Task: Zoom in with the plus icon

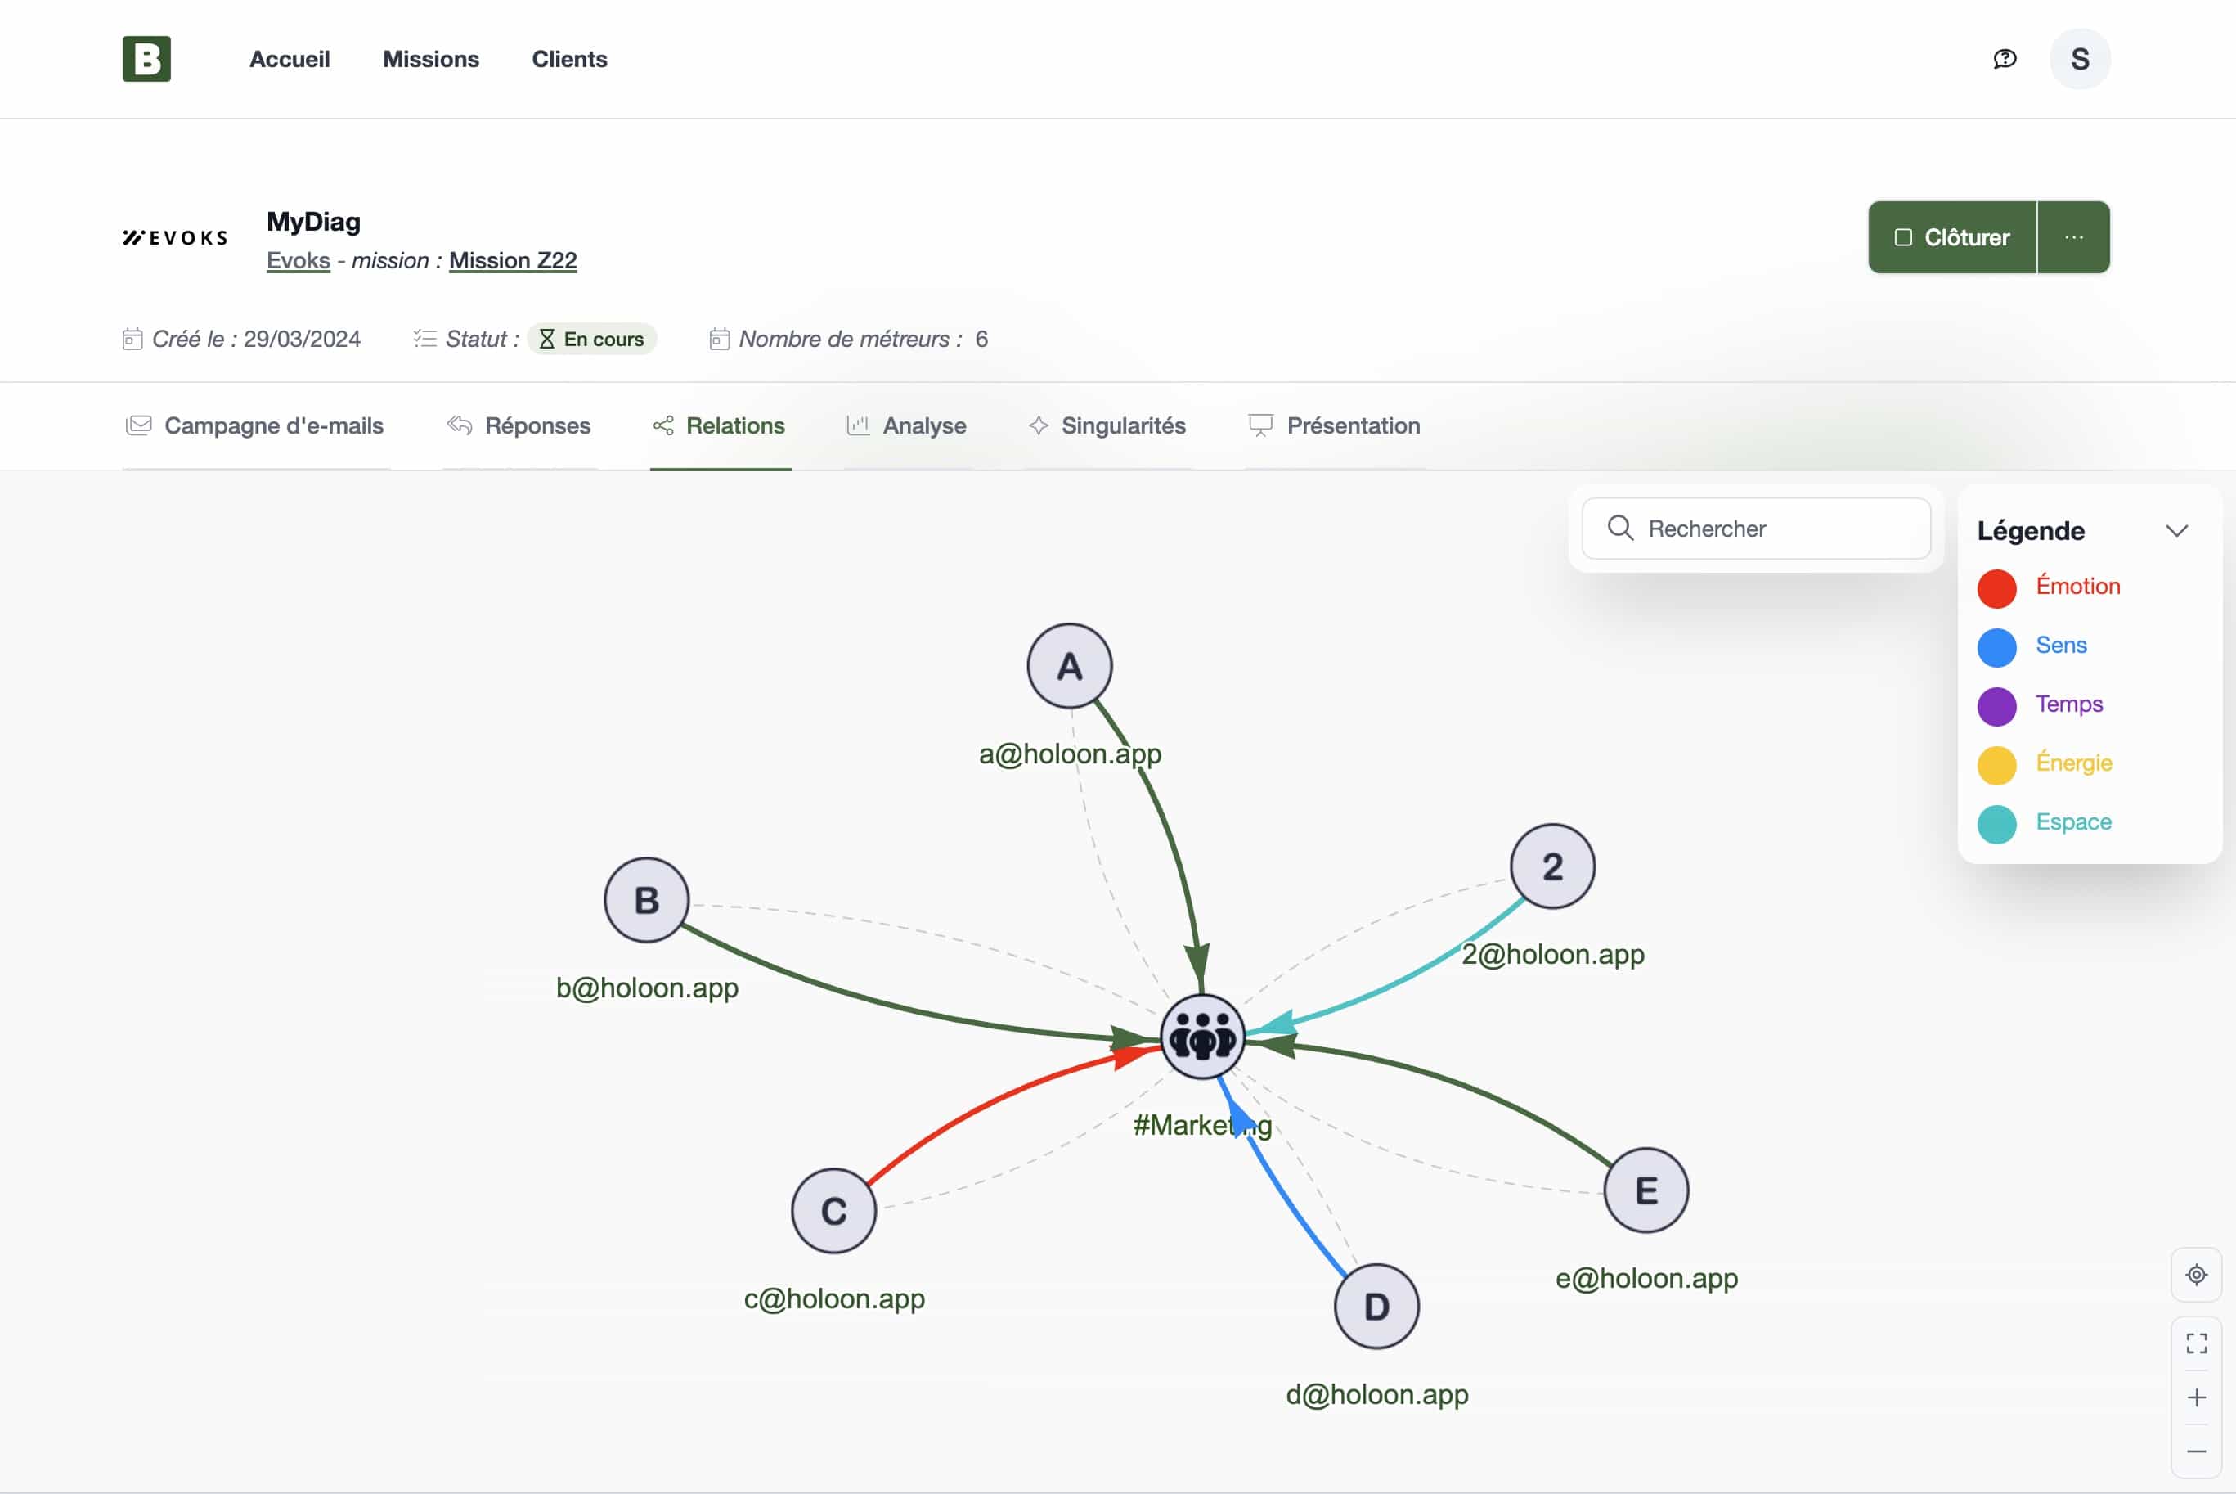Action: pos(2196,1397)
